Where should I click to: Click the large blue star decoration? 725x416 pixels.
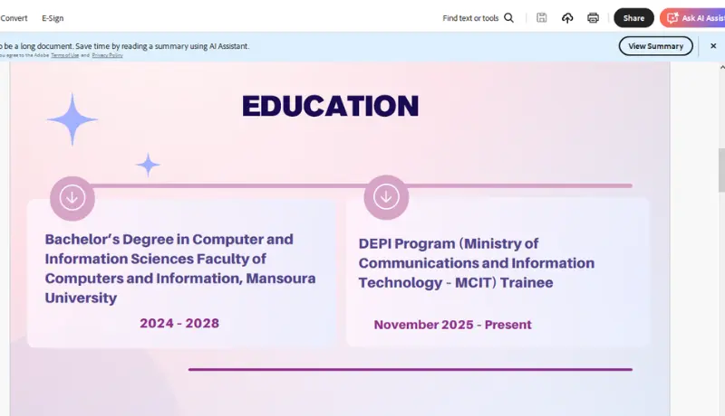[x=72, y=119]
